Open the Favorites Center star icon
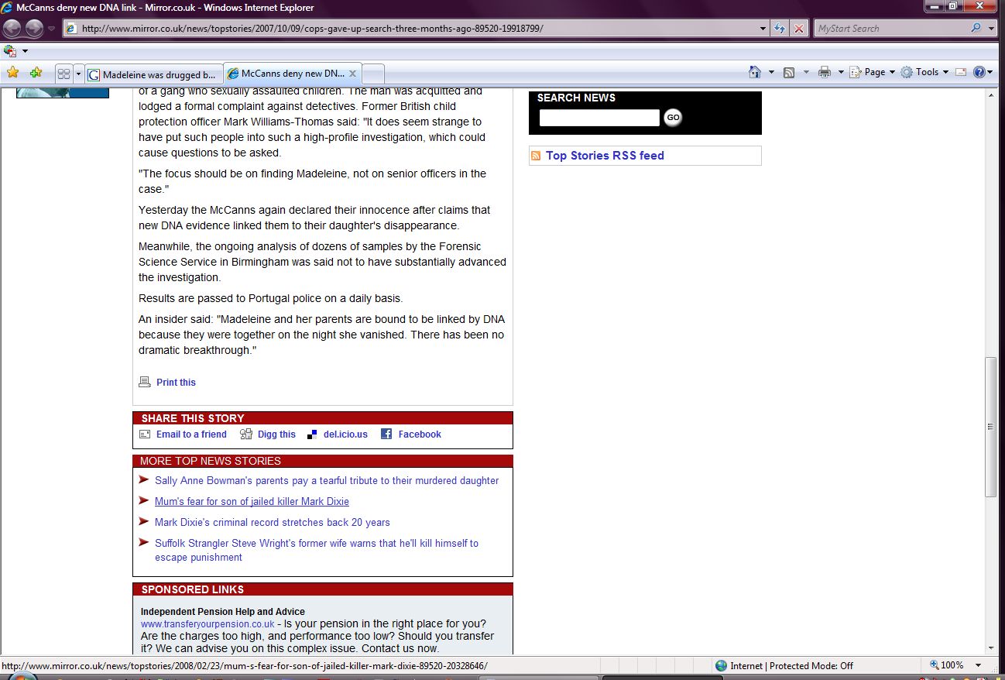The image size is (1005, 680). tap(12, 73)
